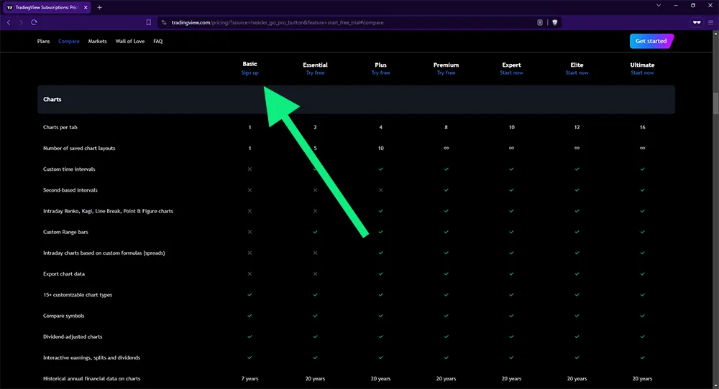This screenshot has width=719, height=389.
Task: Click Ultimate checkmark for Dividend-adjusted charts
Action: [642, 337]
